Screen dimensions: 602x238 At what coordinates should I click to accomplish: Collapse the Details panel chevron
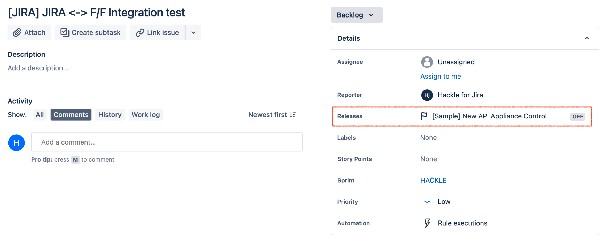(587, 38)
